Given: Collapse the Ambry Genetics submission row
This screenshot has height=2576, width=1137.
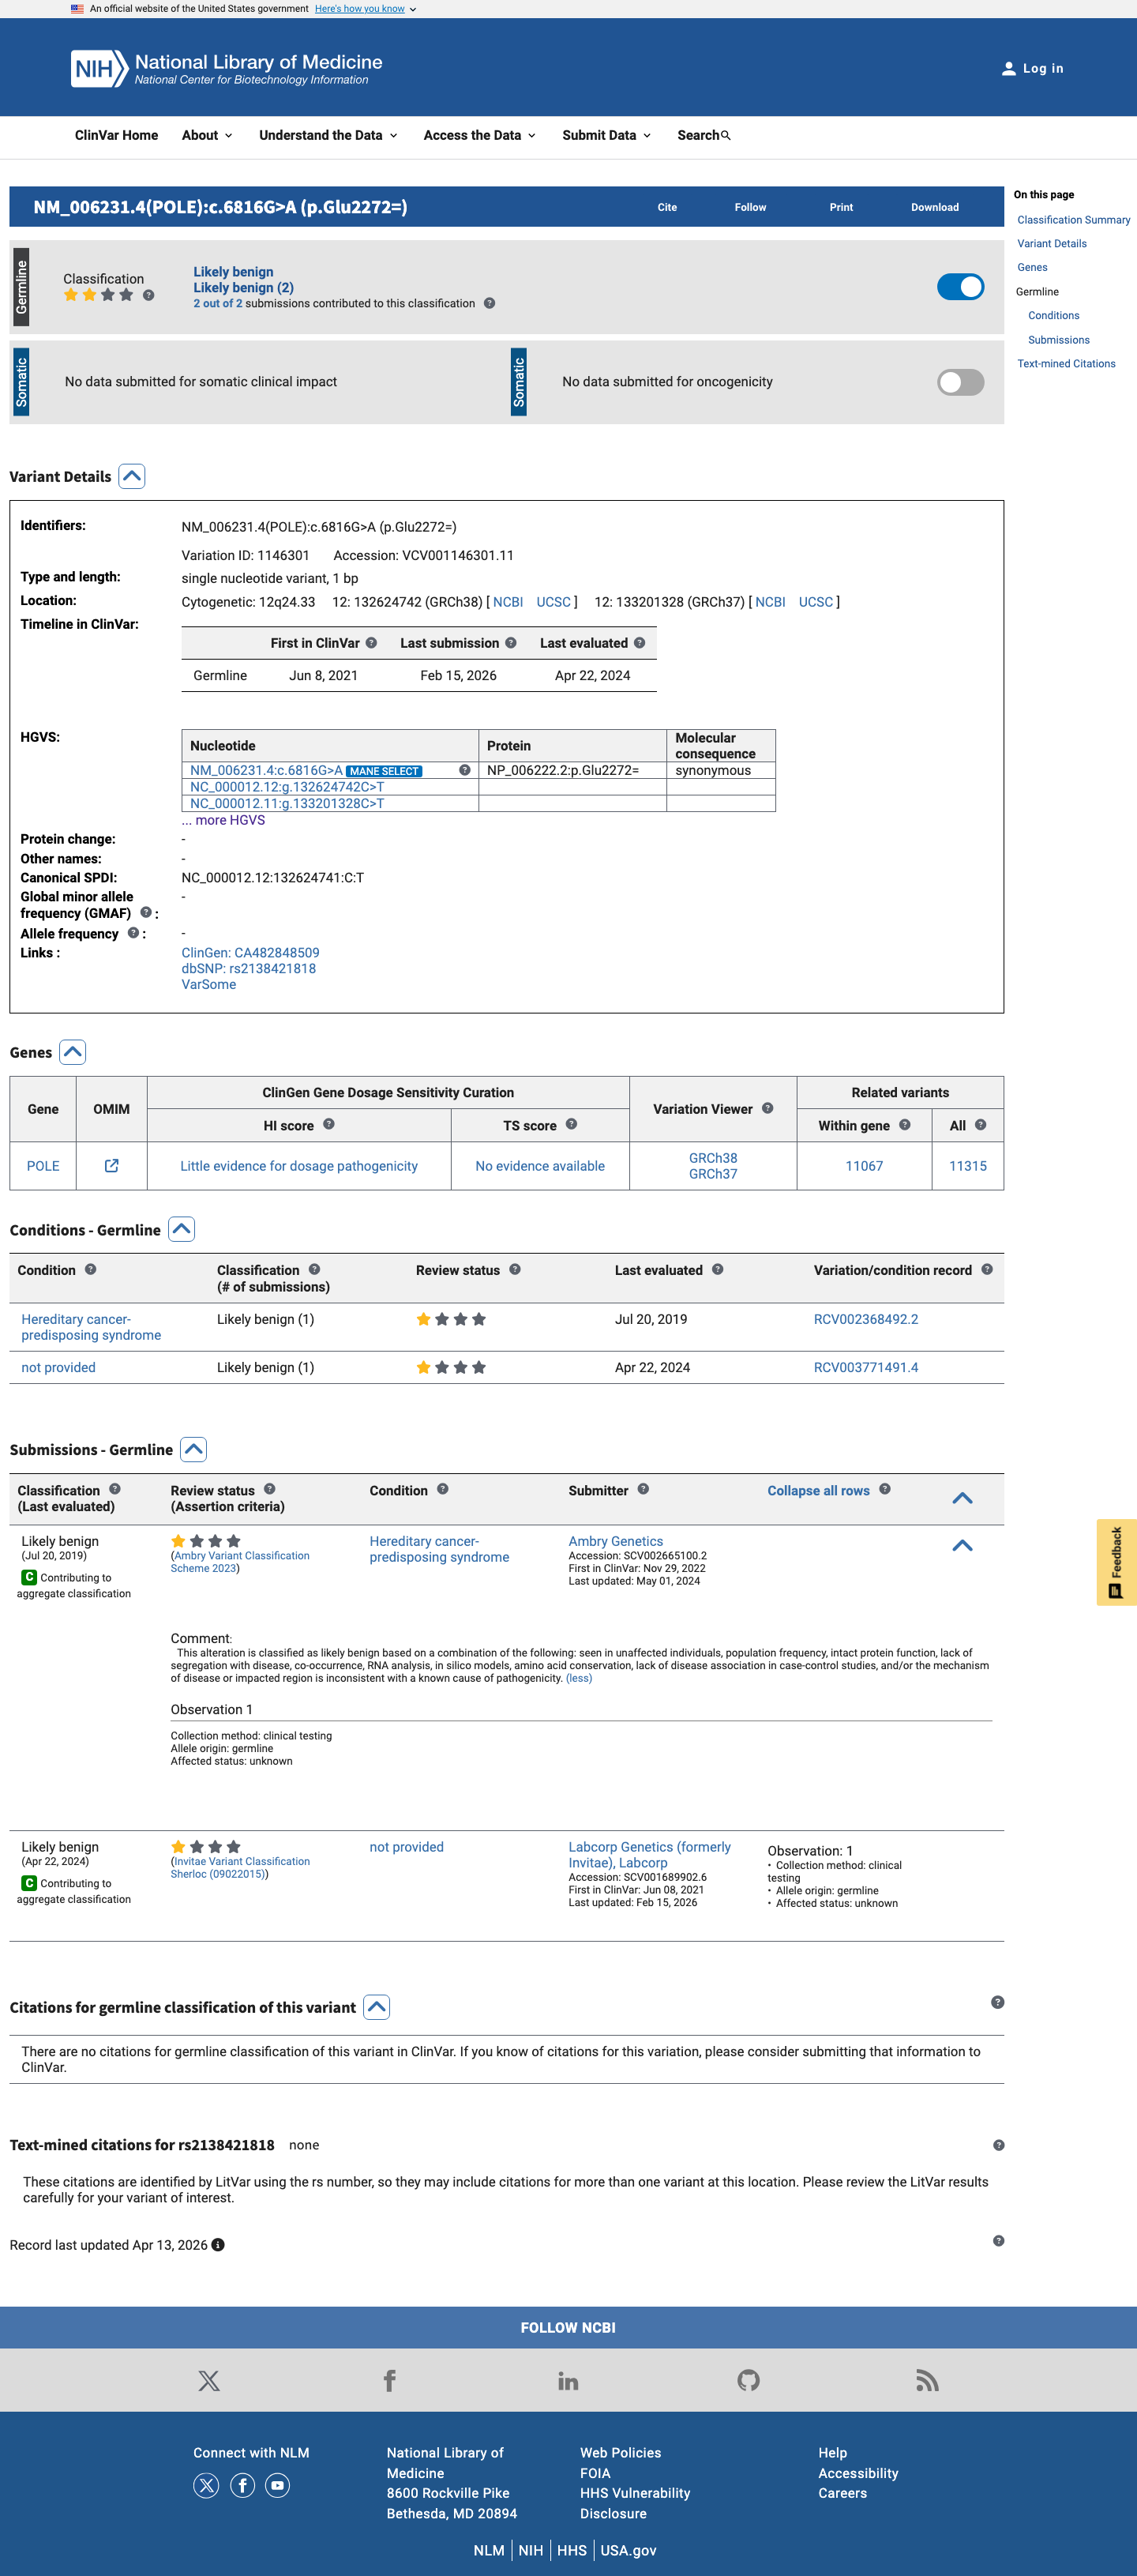Looking at the screenshot, I should pyautogui.click(x=963, y=1546).
